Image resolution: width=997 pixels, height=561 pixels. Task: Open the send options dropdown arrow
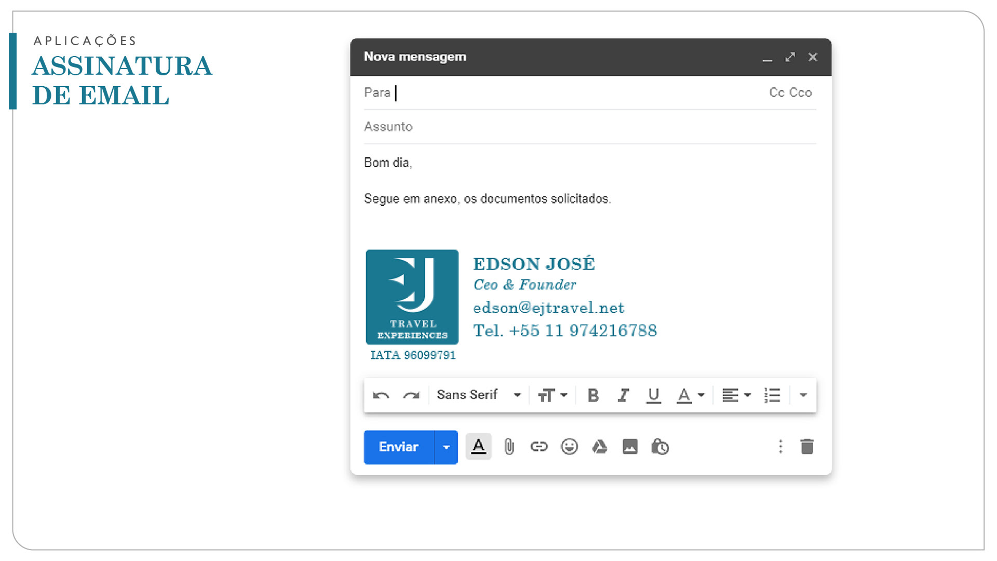click(446, 447)
